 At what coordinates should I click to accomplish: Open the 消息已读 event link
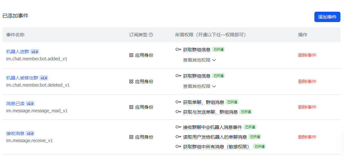[x=15, y=104]
